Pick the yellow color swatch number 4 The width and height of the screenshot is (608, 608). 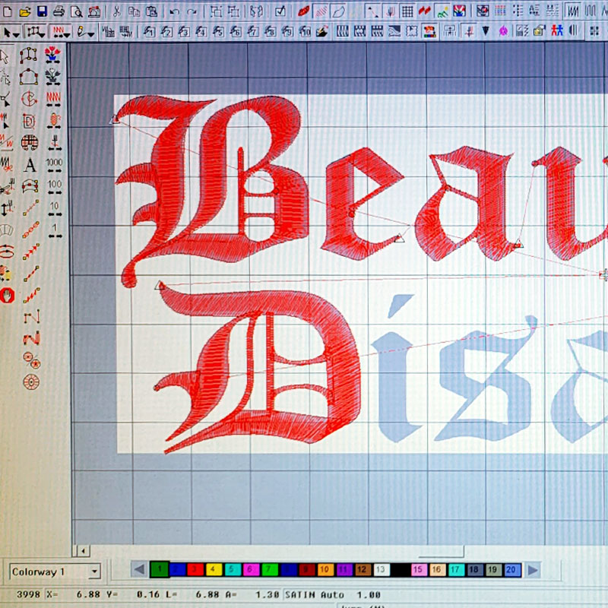pyautogui.click(x=214, y=569)
